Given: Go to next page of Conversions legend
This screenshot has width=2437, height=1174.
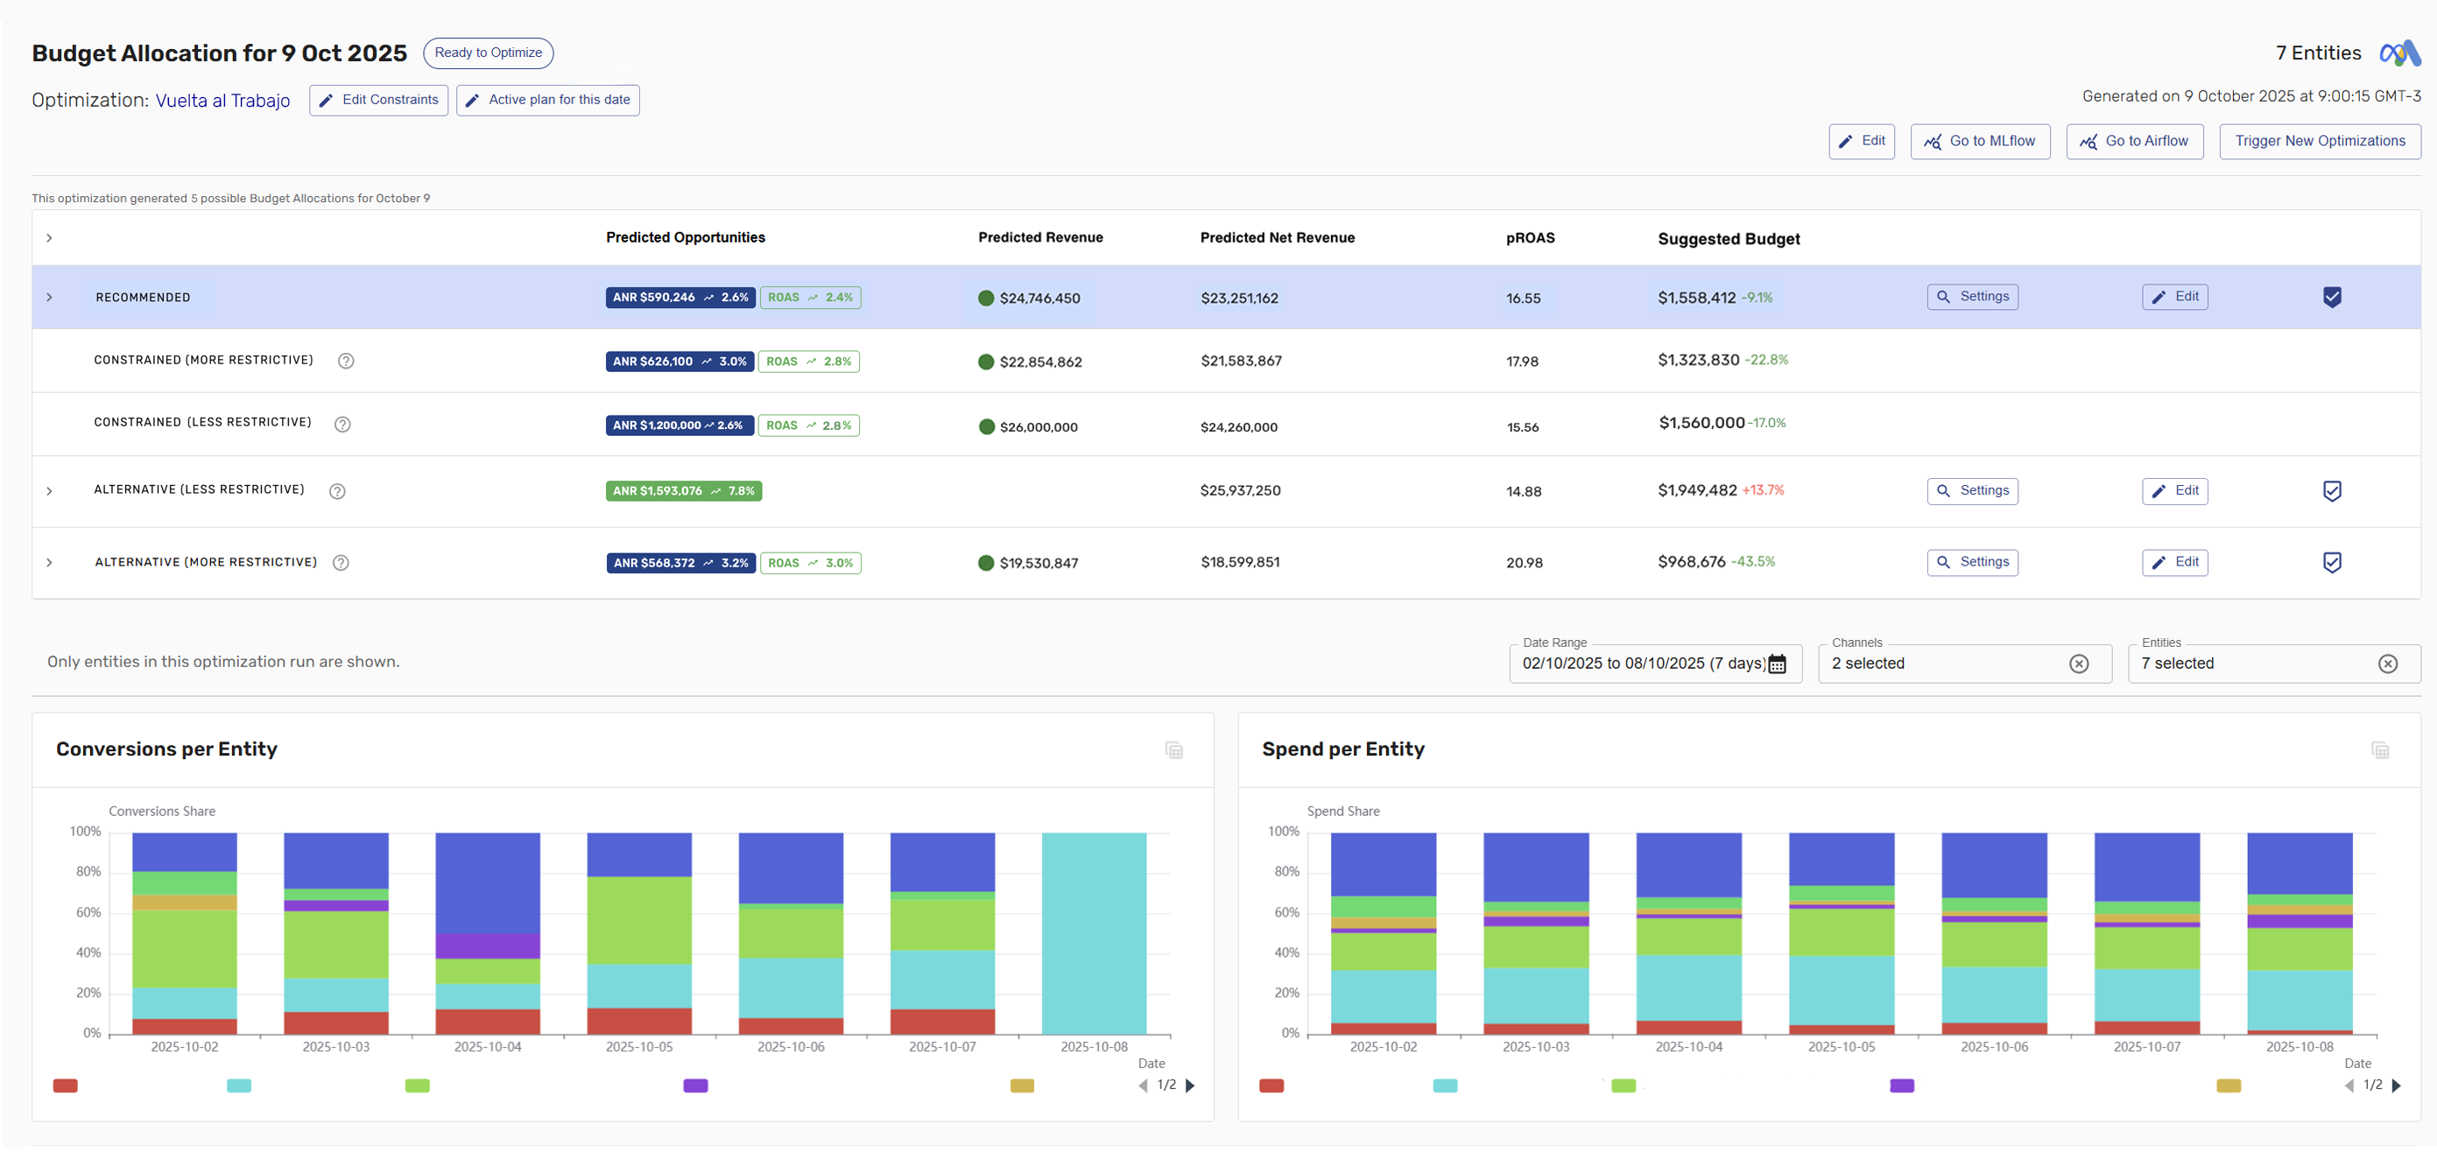Looking at the screenshot, I should coord(1190,1085).
